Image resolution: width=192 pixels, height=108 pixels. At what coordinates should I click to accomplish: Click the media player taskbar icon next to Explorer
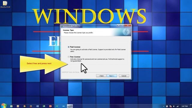(x=18, y=106)
